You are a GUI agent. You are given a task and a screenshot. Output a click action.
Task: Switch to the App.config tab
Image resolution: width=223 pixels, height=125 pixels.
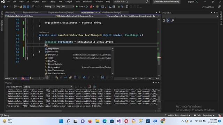click(10, 12)
